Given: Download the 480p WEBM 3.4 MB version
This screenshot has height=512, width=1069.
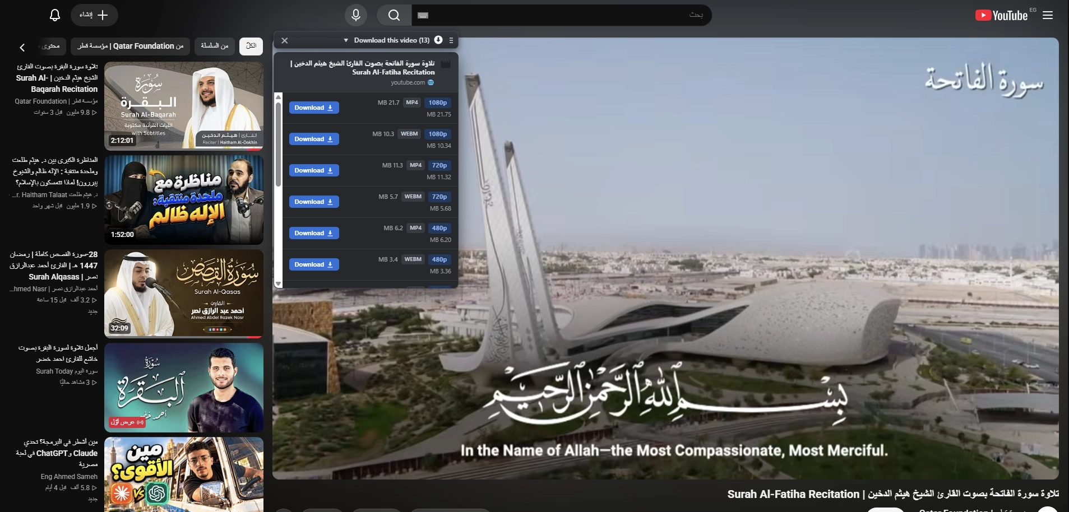Looking at the screenshot, I should click(x=314, y=264).
